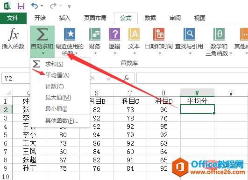Select column S header
This screenshot has height=180, width=248.
tap(97, 93)
